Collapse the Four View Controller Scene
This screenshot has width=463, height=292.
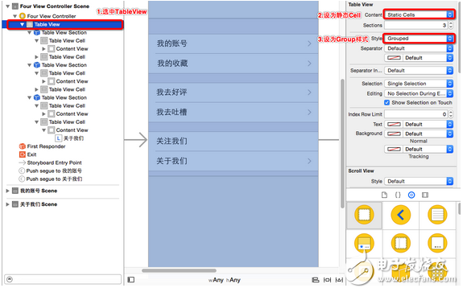point(8,6)
